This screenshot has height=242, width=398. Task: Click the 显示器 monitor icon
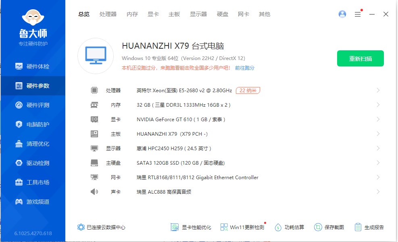tap(94, 148)
